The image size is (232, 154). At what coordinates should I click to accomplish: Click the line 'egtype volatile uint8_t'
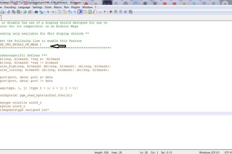[x=21, y=103]
